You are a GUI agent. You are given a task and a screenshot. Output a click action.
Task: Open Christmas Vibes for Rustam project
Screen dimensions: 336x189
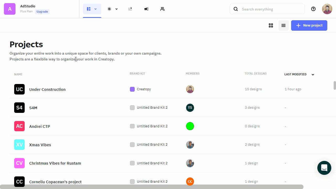click(x=55, y=163)
